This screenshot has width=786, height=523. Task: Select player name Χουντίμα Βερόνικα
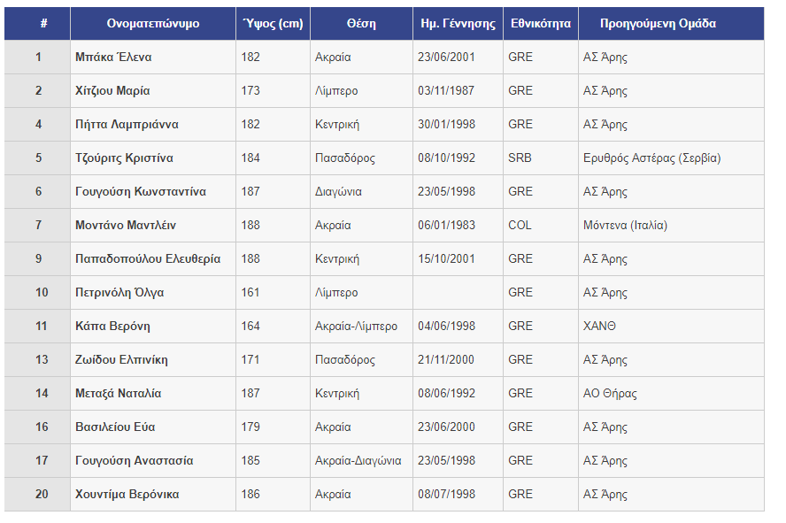127,495
